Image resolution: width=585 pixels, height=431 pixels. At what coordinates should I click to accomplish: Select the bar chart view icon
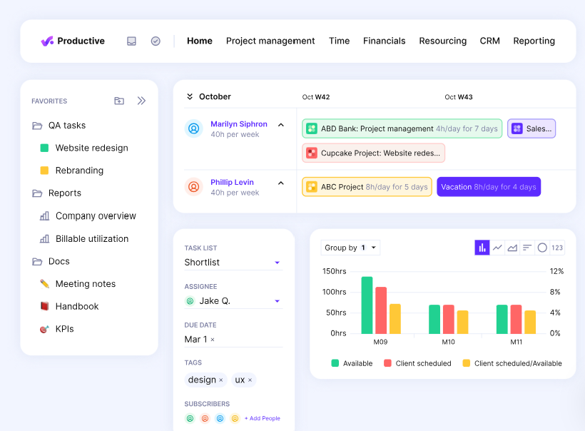[x=482, y=247]
